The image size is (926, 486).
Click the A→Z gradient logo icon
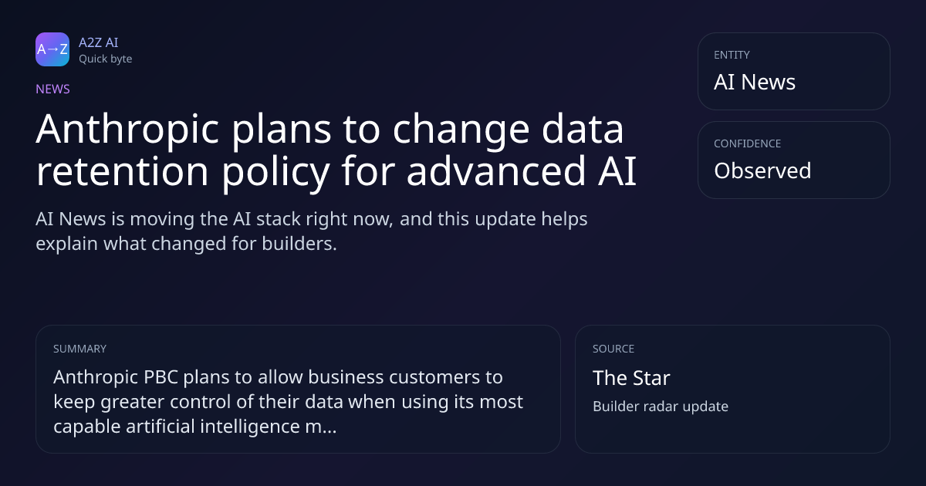(52, 49)
